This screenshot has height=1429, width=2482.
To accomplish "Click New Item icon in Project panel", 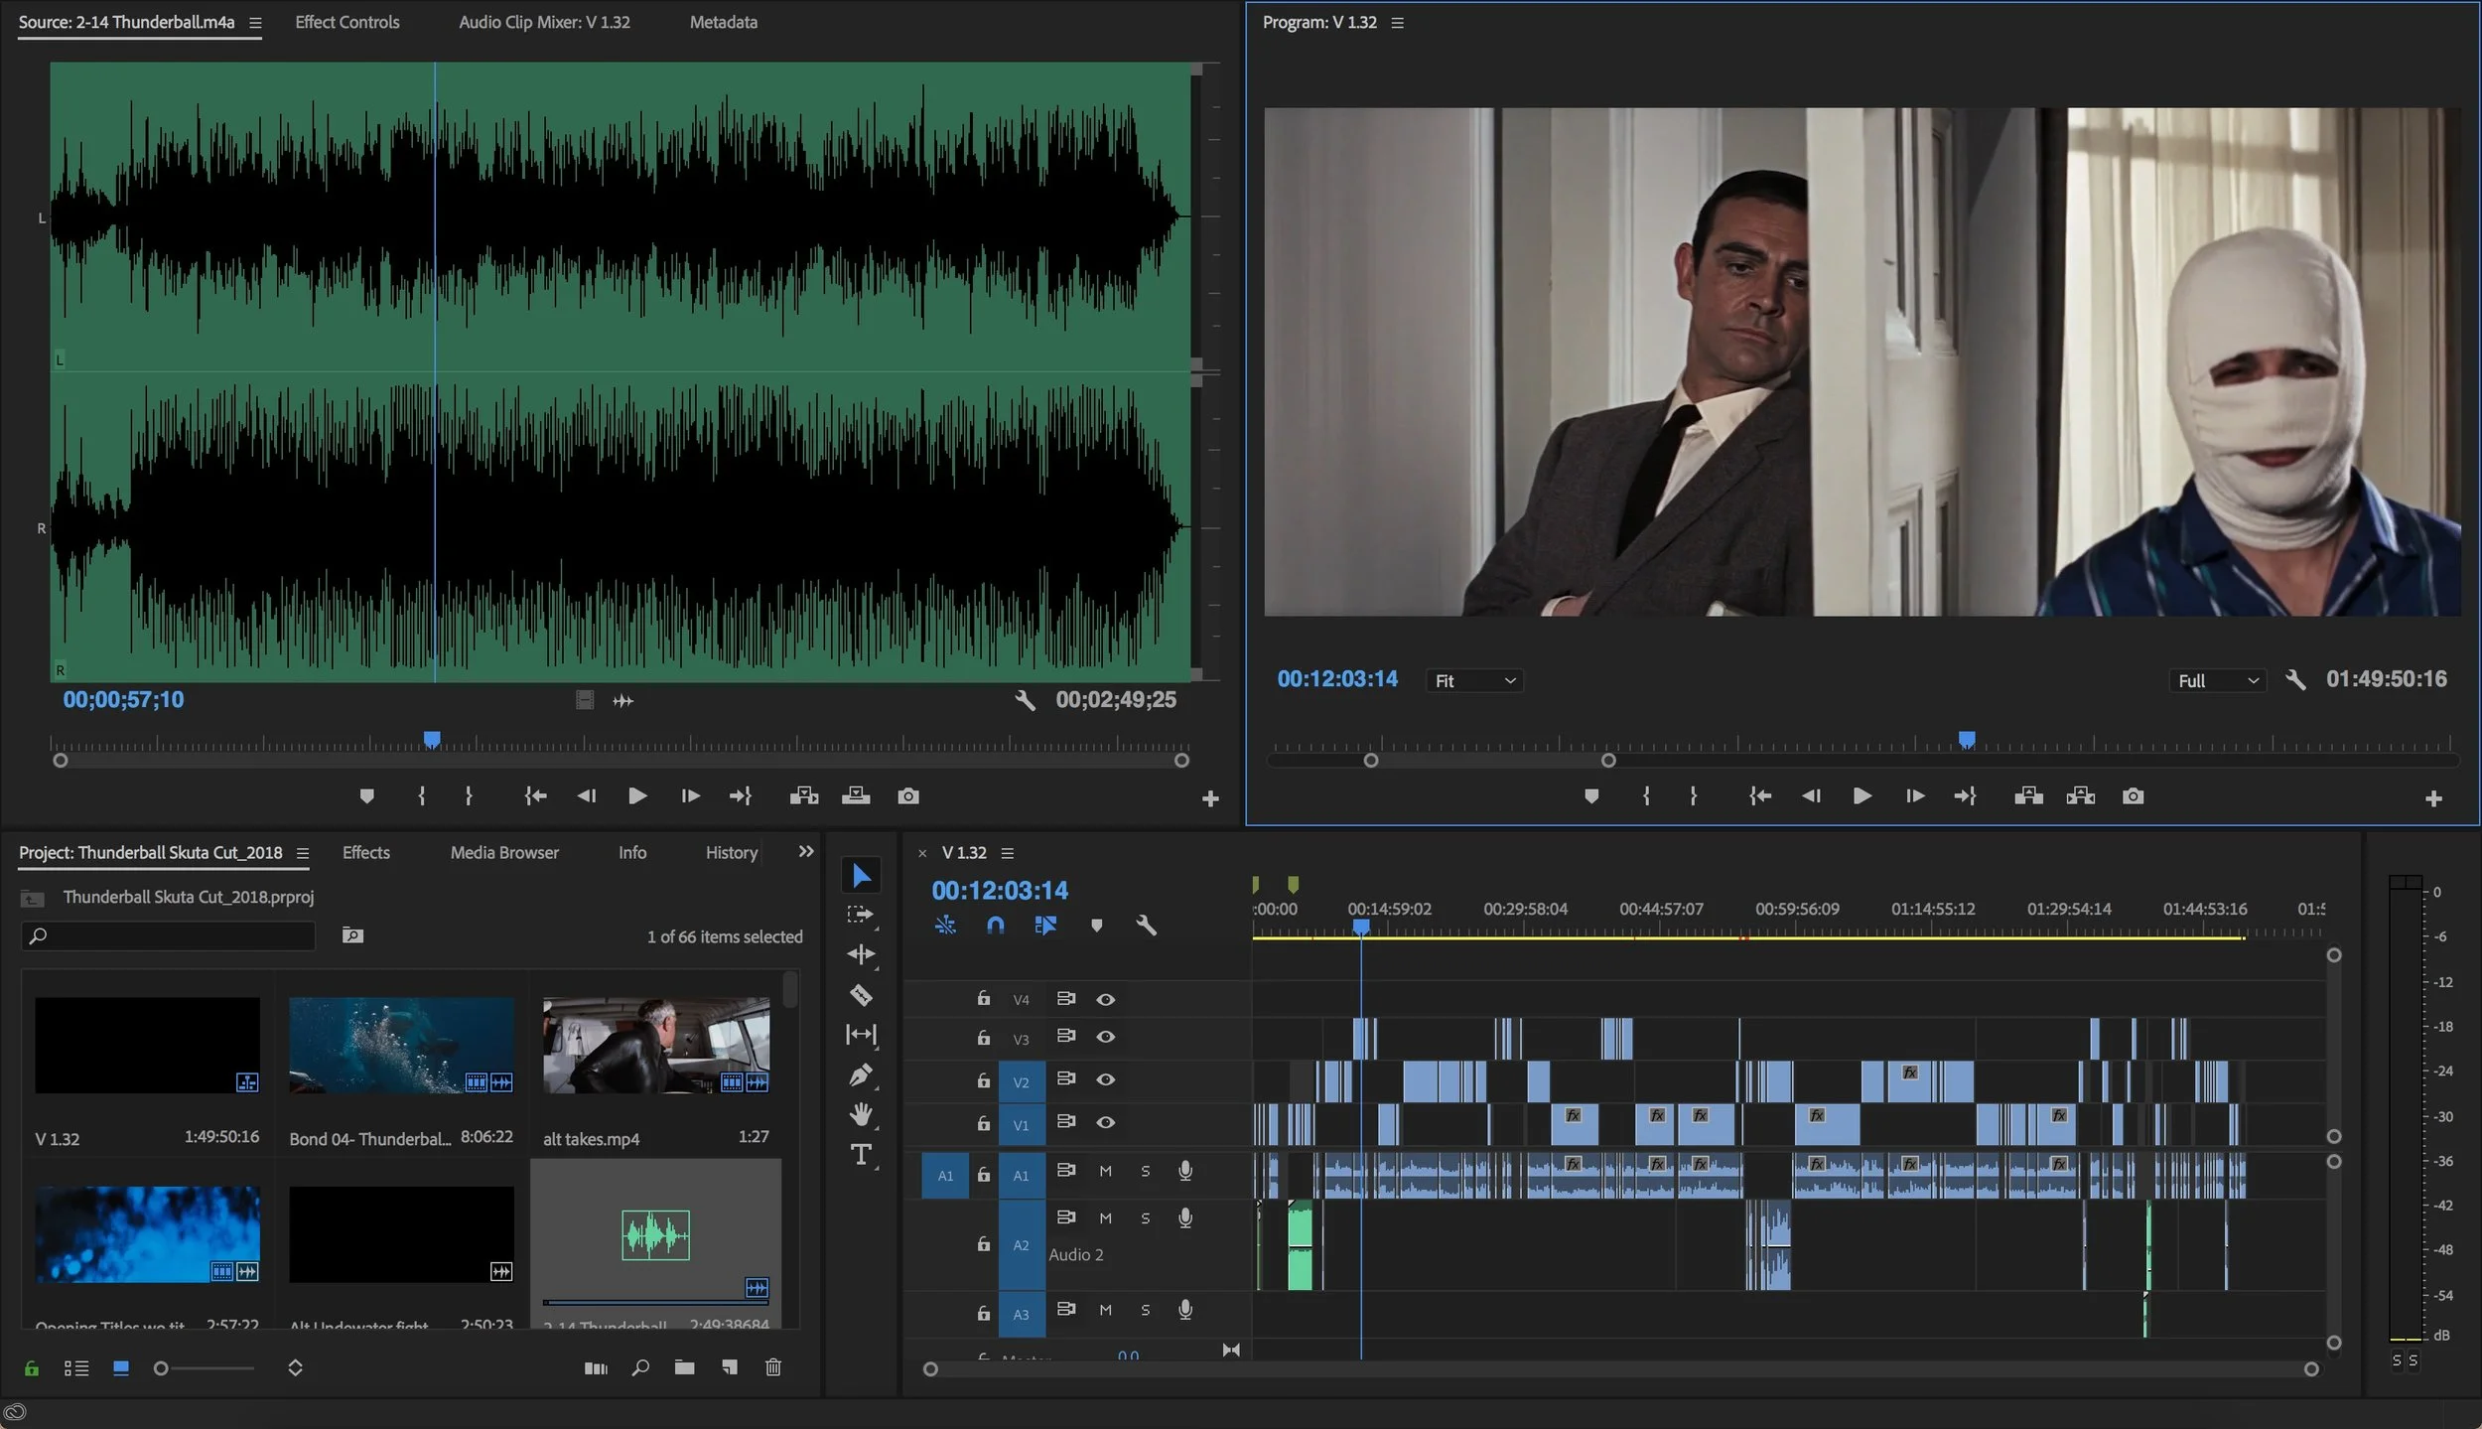I will (x=730, y=1368).
